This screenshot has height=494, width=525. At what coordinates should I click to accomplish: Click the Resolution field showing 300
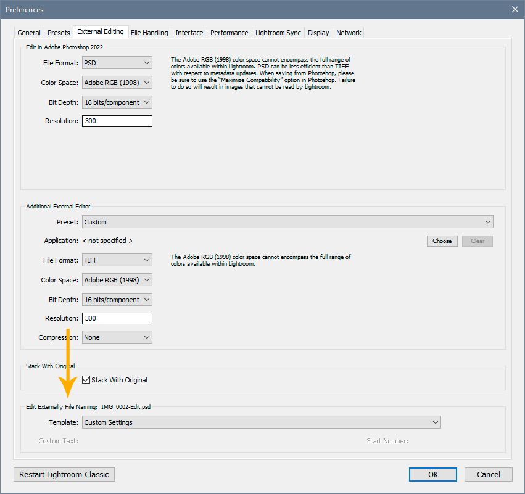click(117, 121)
